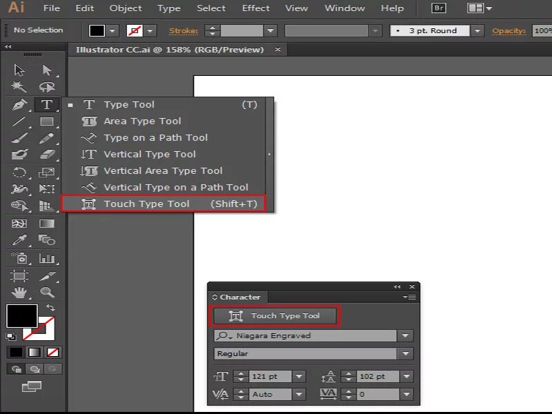Enable Draw Behind mode
This screenshot has height=414, width=552.
tap(34, 369)
